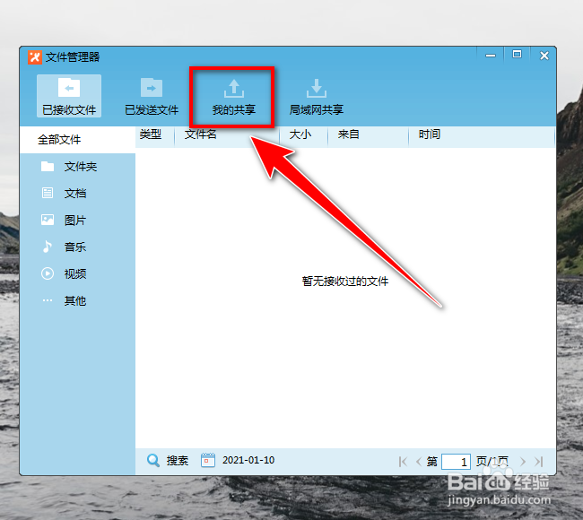Click the 暂无接收过的文件 empty message

point(345,282)
